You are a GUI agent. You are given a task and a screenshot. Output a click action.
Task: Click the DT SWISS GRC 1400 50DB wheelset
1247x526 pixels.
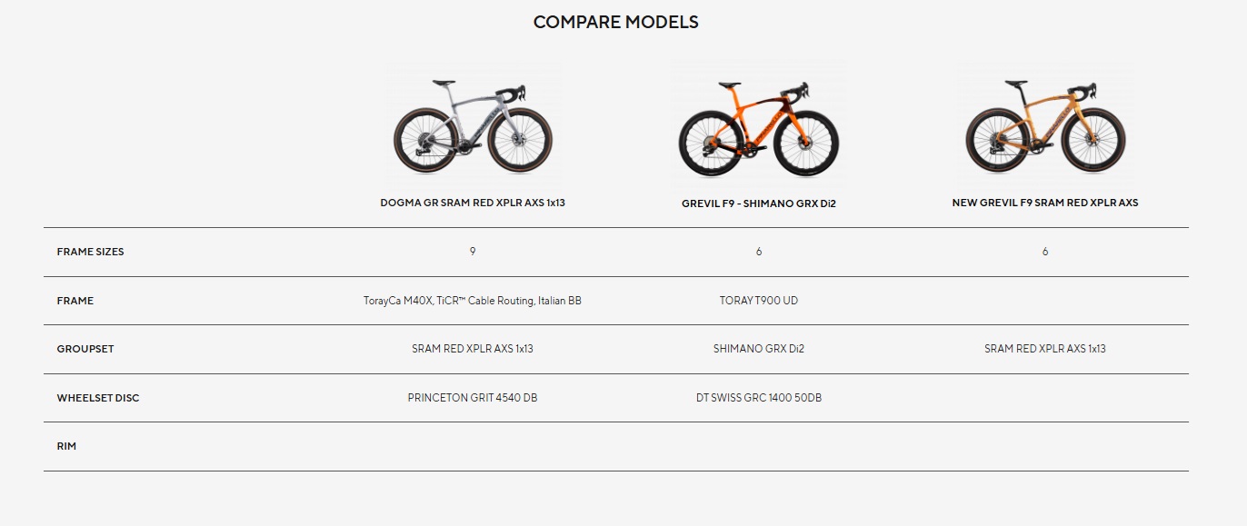pyautogui.click(x=758, y=398)
